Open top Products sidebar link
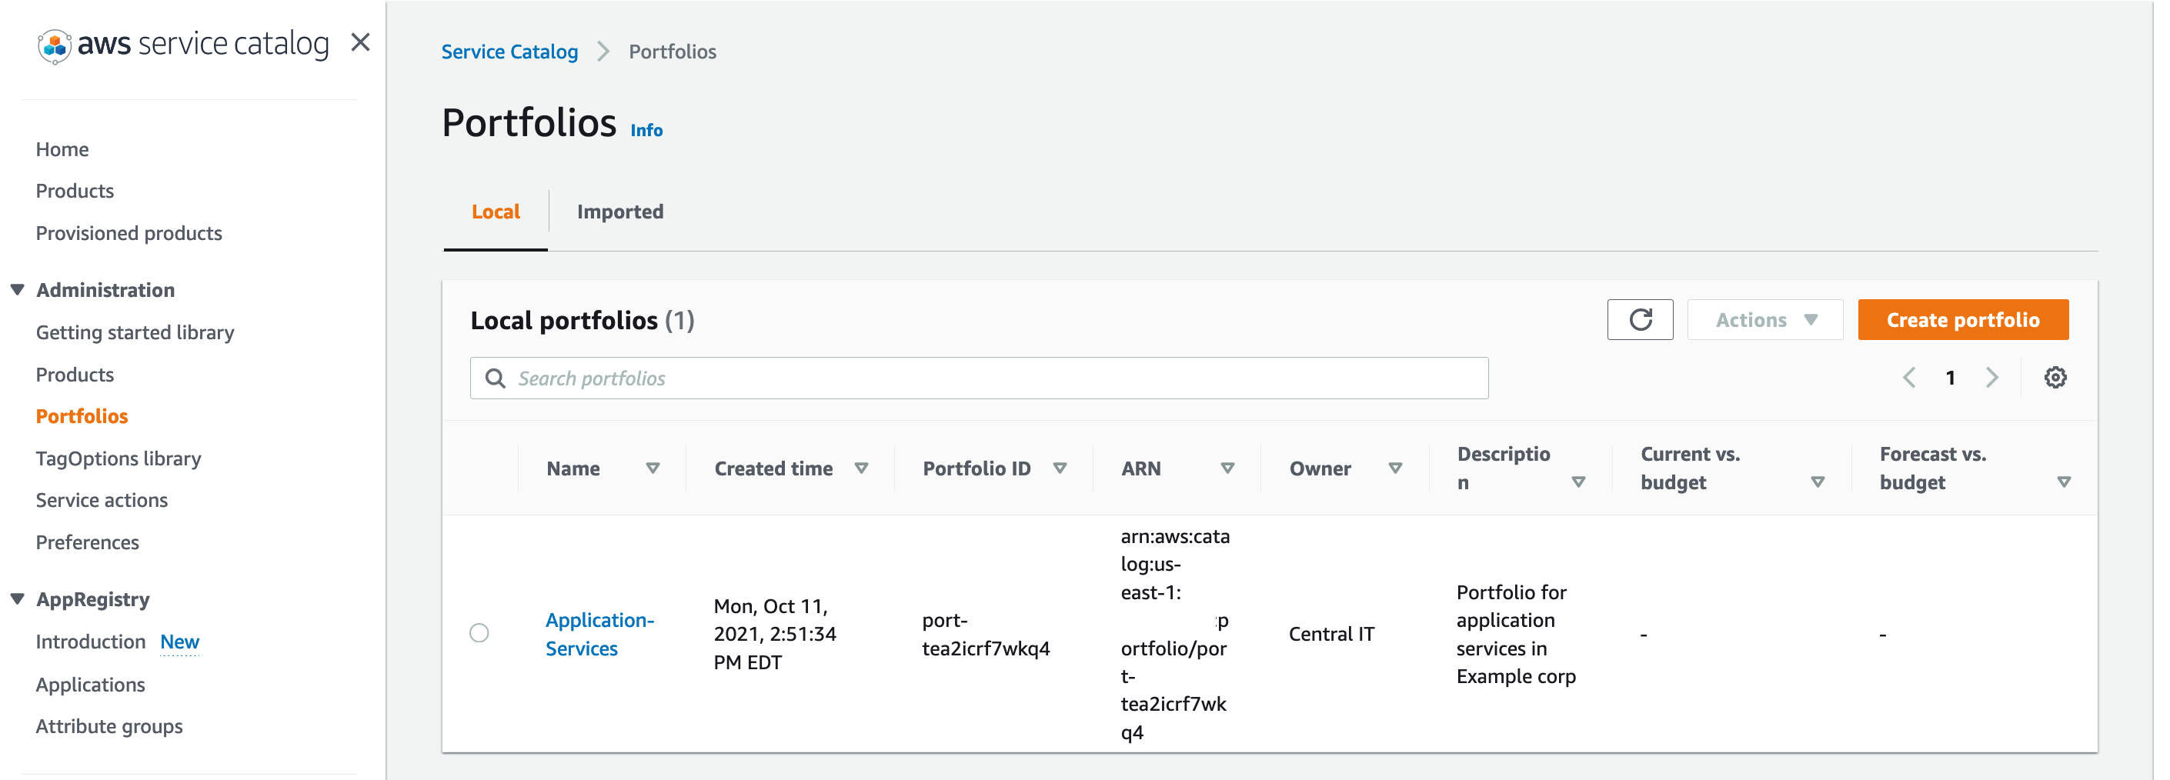This screenshot has width=2170, height=780. (75, 192)
